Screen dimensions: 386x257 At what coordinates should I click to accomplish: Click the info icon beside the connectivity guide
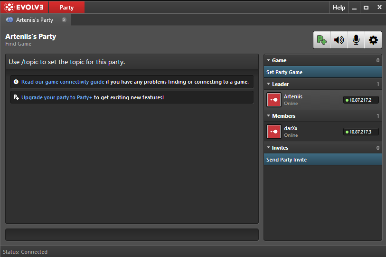coord(16,82)
